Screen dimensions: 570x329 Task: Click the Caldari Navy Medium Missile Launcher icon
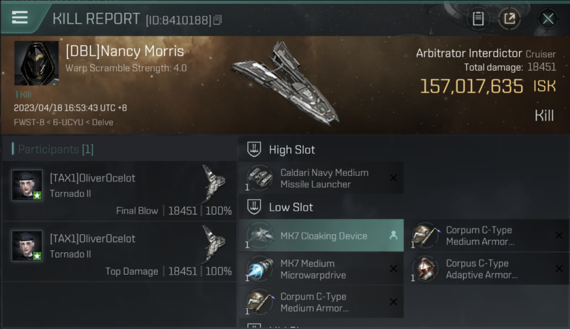click(260, 178)
